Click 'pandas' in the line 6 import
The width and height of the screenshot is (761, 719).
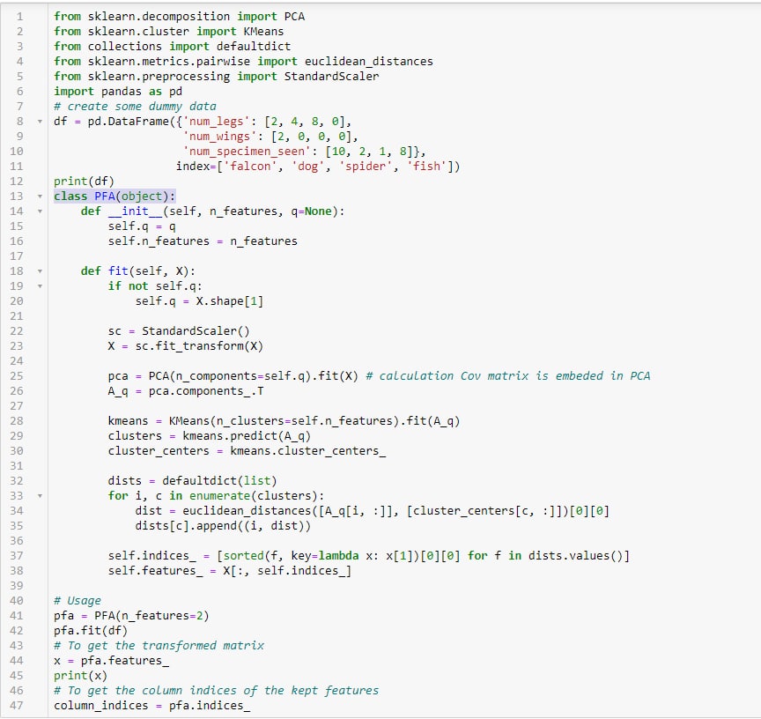click(122, 92)
